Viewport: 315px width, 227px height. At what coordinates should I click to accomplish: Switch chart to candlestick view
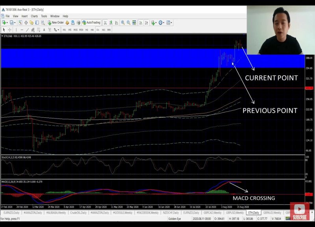(x=111, y=22)
